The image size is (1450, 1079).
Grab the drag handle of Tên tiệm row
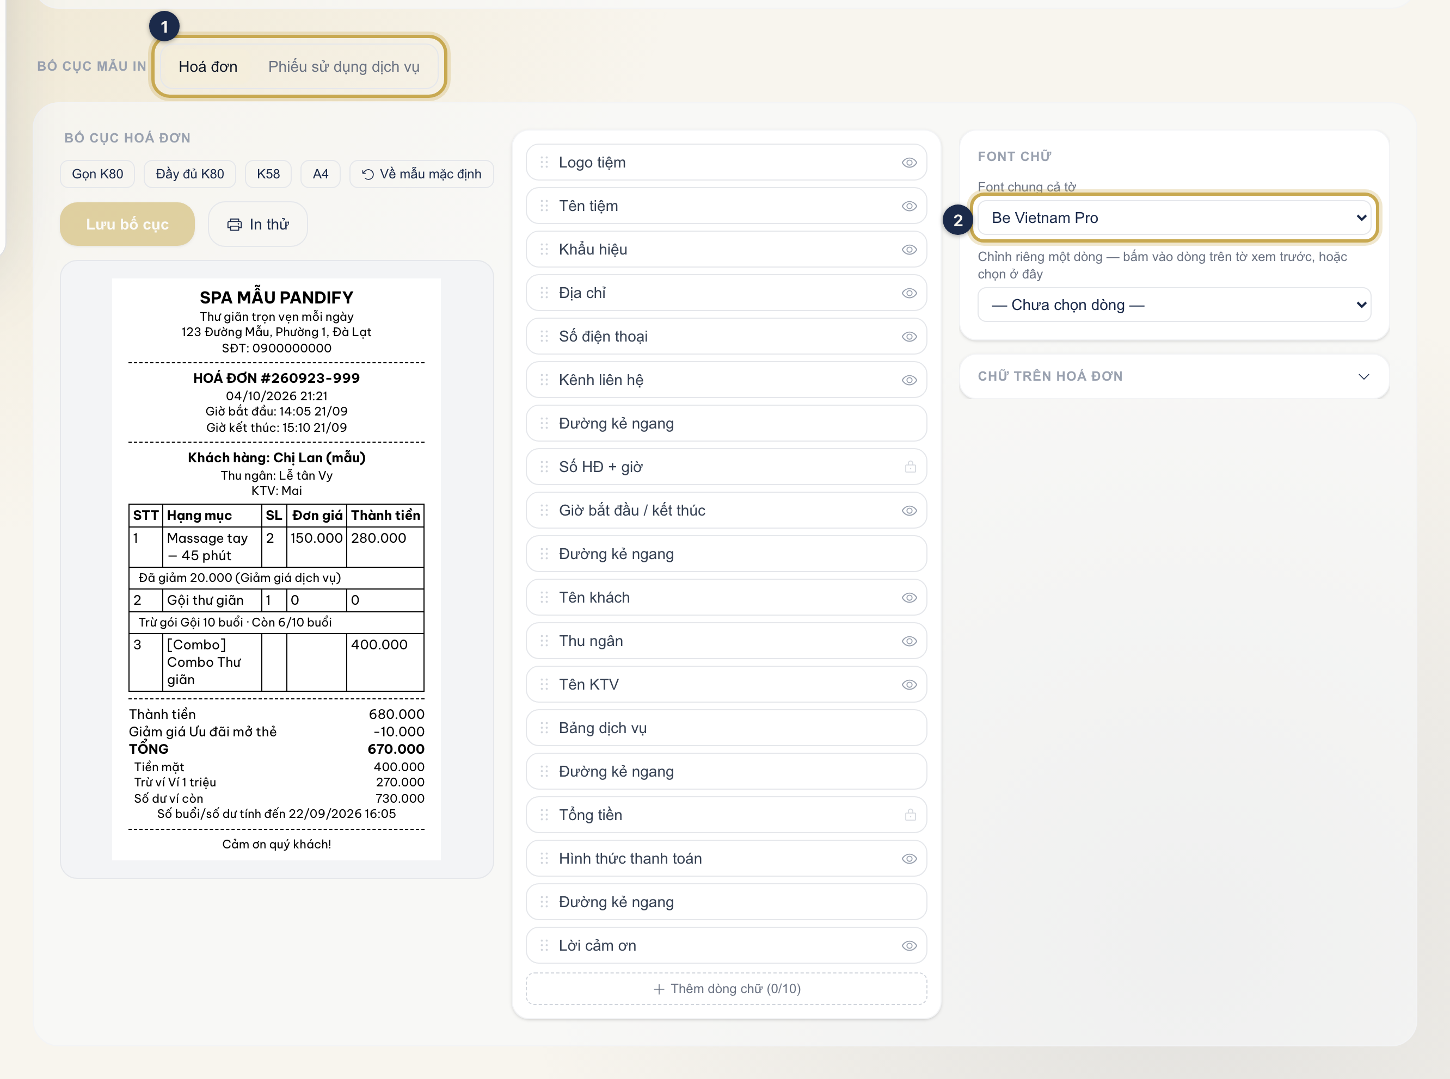coord(544,206)
